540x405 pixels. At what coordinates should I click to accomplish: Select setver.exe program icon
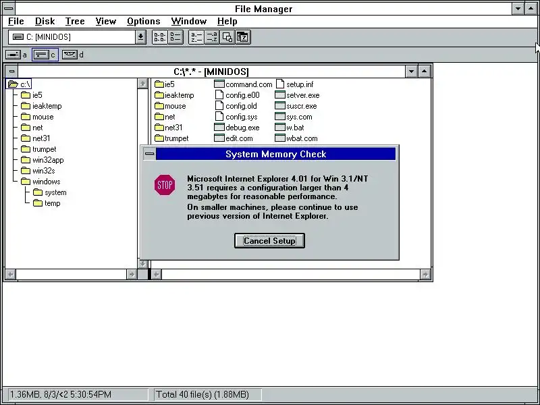pos(280,94)
